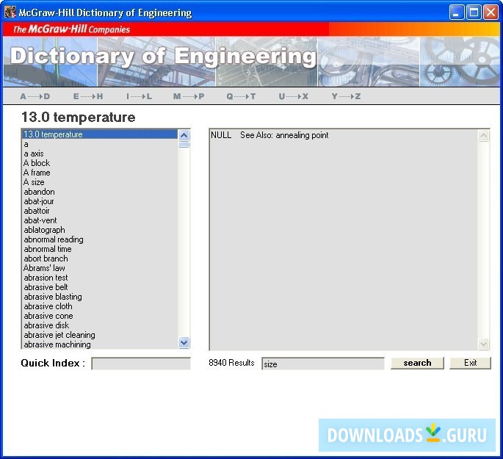Select 'A block' in the word list

(100, 163)
